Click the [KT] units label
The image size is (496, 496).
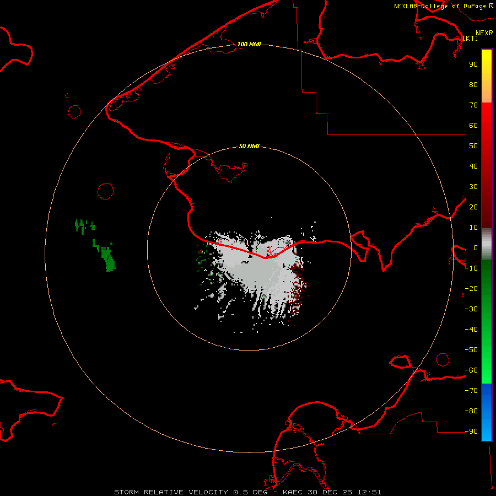(471, 38)
